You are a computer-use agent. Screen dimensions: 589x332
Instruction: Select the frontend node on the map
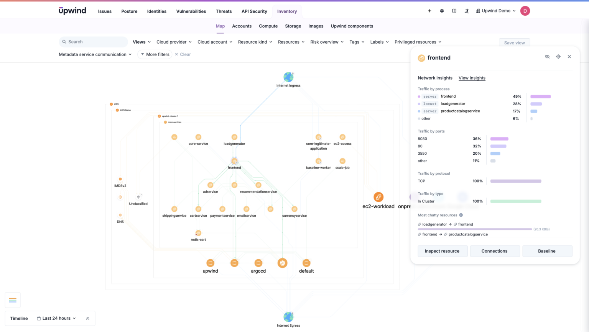coord(234,161)
